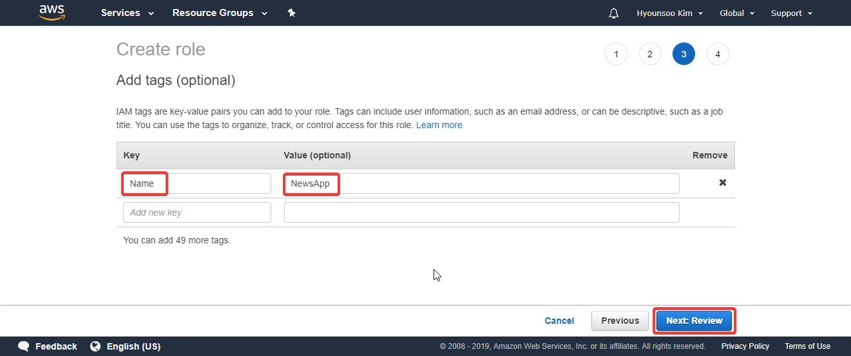Jump to step 4 circle
This screenshot has height=356, width=851.
(x=718, y=54)
